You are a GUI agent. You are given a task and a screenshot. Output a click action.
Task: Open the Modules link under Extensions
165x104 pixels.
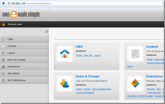(x=151, y=89)
